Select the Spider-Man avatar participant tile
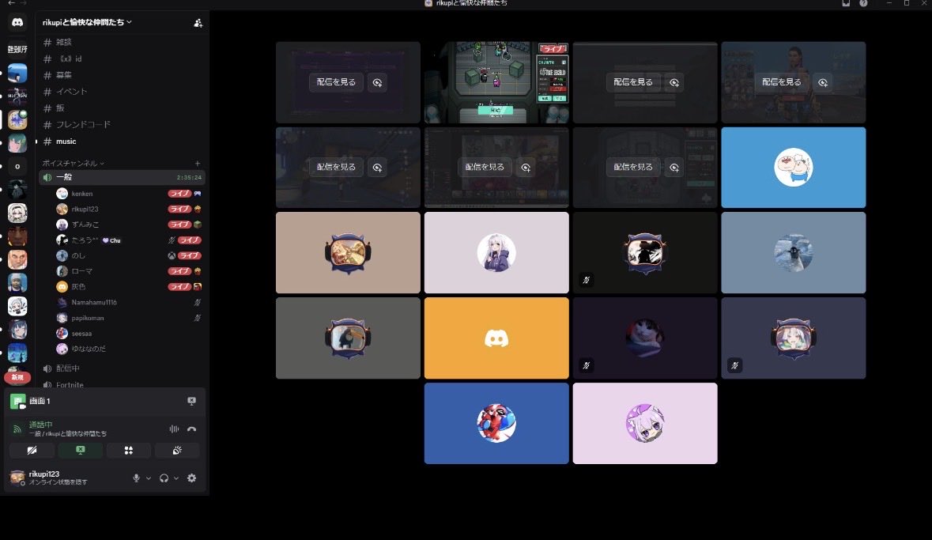 pyautogui.click(x=496, y=424)
